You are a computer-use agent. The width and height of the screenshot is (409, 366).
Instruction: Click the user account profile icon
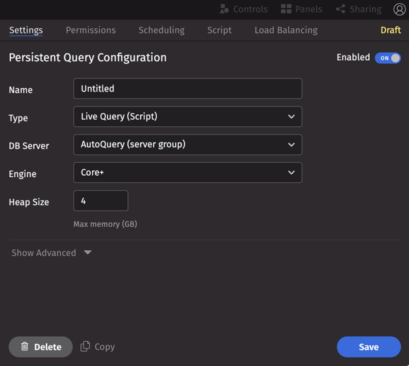click(399, 9)
